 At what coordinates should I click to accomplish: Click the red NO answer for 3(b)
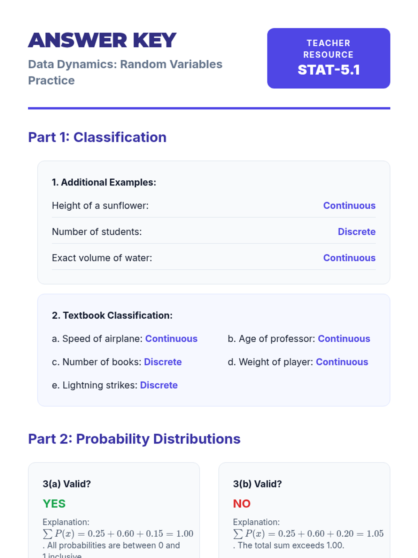[x=242, y=504]
